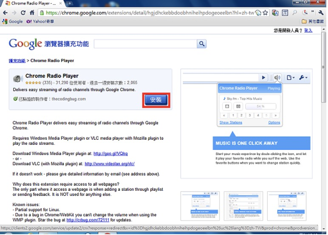328x235 pixels.
Task: Open the other bookmarks folder
Action: coord(313,21)
